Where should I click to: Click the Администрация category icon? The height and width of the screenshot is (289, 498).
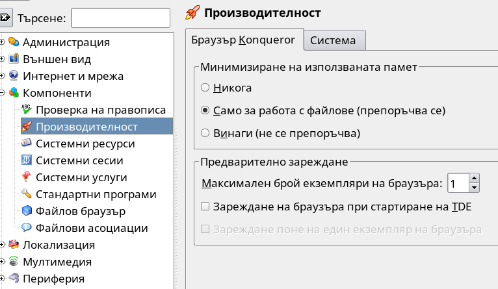[x=14, y=42]
